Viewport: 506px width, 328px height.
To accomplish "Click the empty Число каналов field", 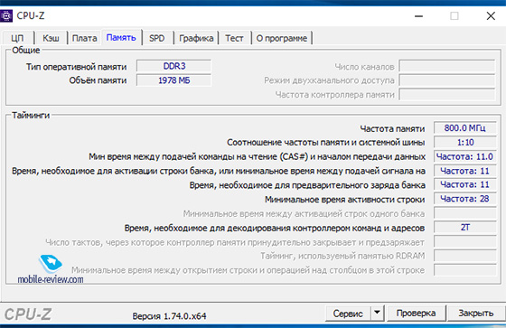I will 447,66.
